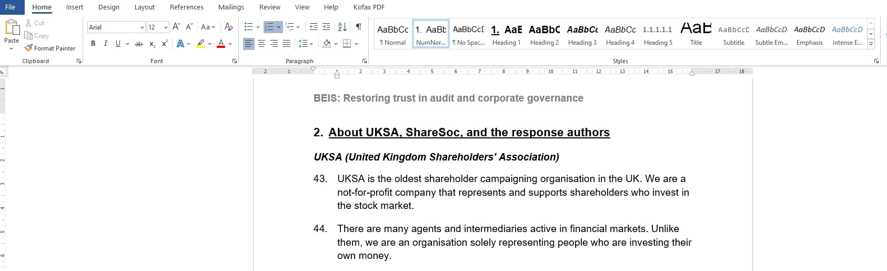Open Styles pane launcher
887x271 pixels.
point(876,61)
